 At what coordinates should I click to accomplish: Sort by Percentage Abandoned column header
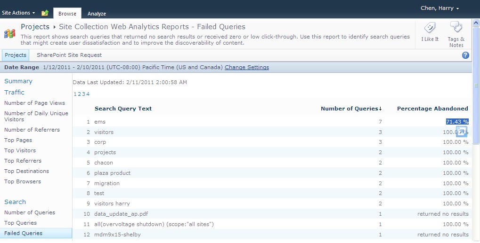tap(432, 109)
